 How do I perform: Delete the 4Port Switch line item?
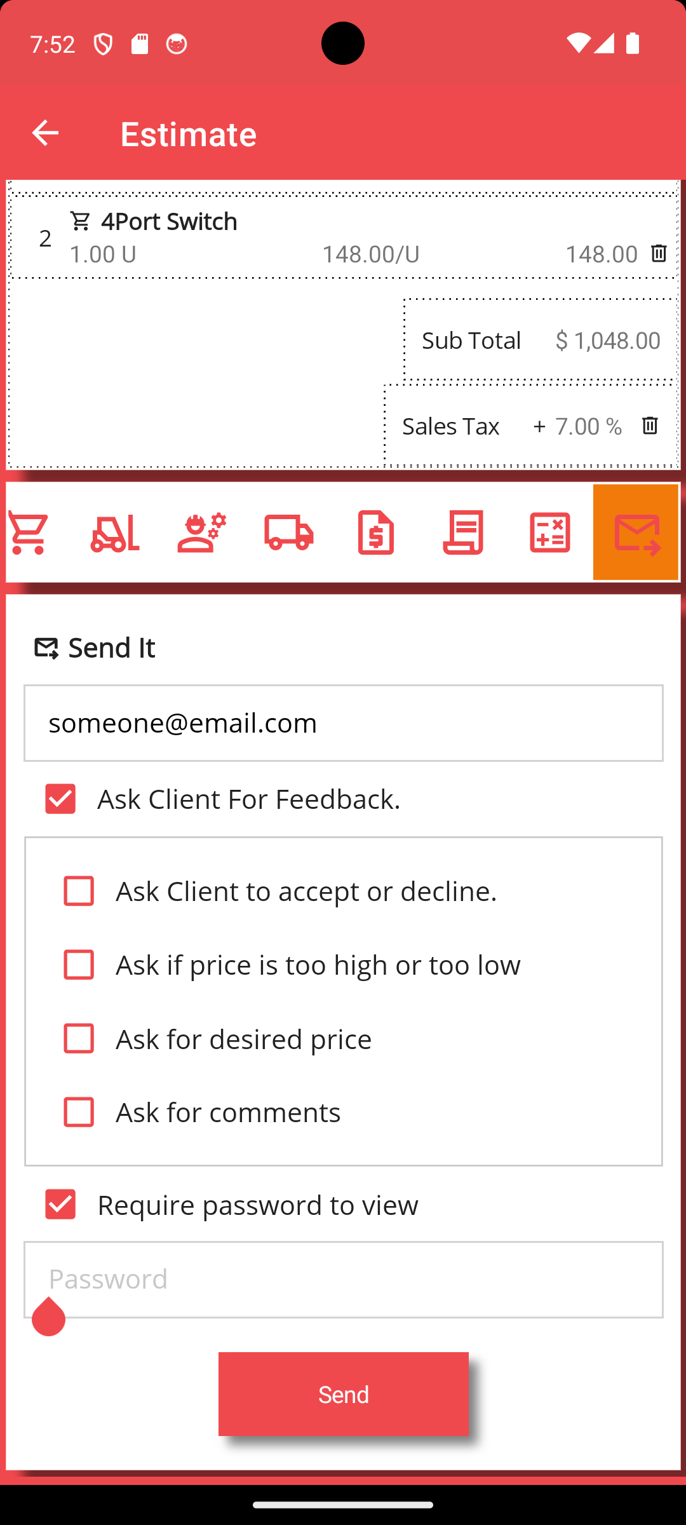659,254
